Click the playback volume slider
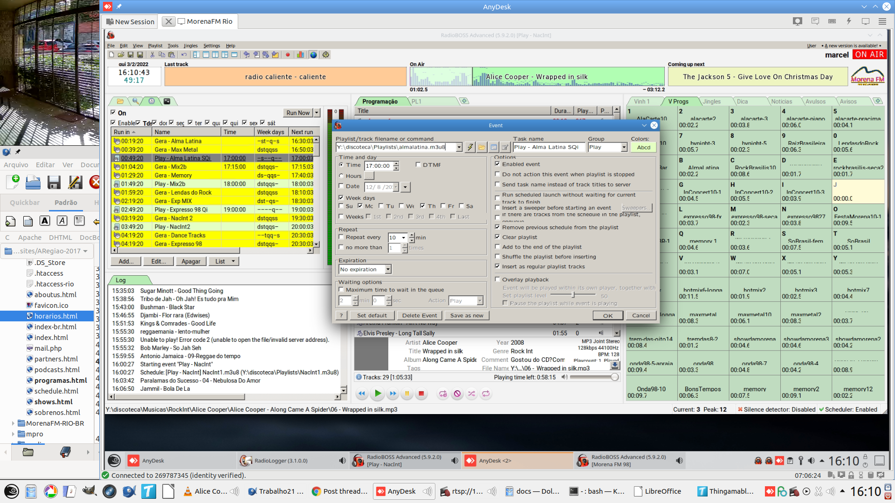 pos(594,377)
